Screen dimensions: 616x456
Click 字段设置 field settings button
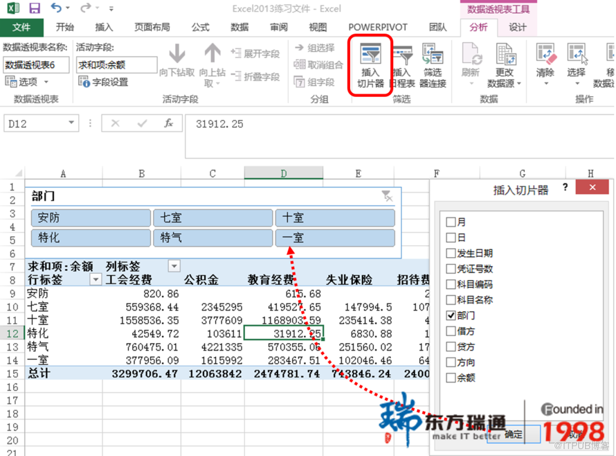pyautogui.click(x=103, y=82)
